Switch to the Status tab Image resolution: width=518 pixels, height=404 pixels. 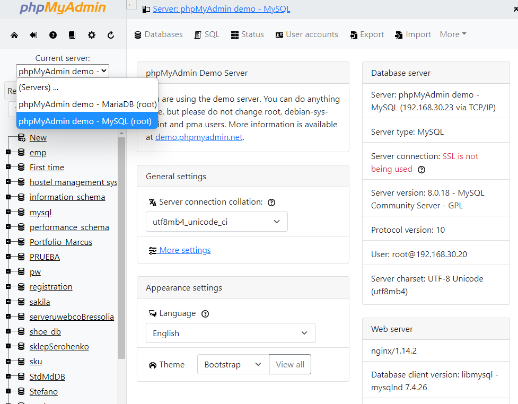(x=248, y=34)
